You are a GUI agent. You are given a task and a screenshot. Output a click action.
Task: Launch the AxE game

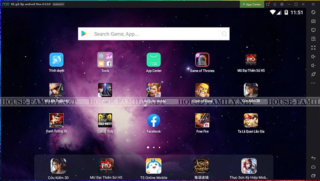click(105, 90)
